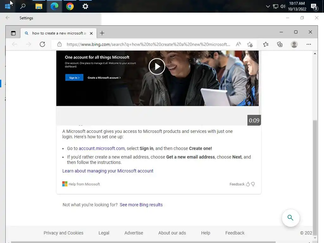Open About our ads footer link
This screenshot has width=324, height=243.
coord(172,233)
